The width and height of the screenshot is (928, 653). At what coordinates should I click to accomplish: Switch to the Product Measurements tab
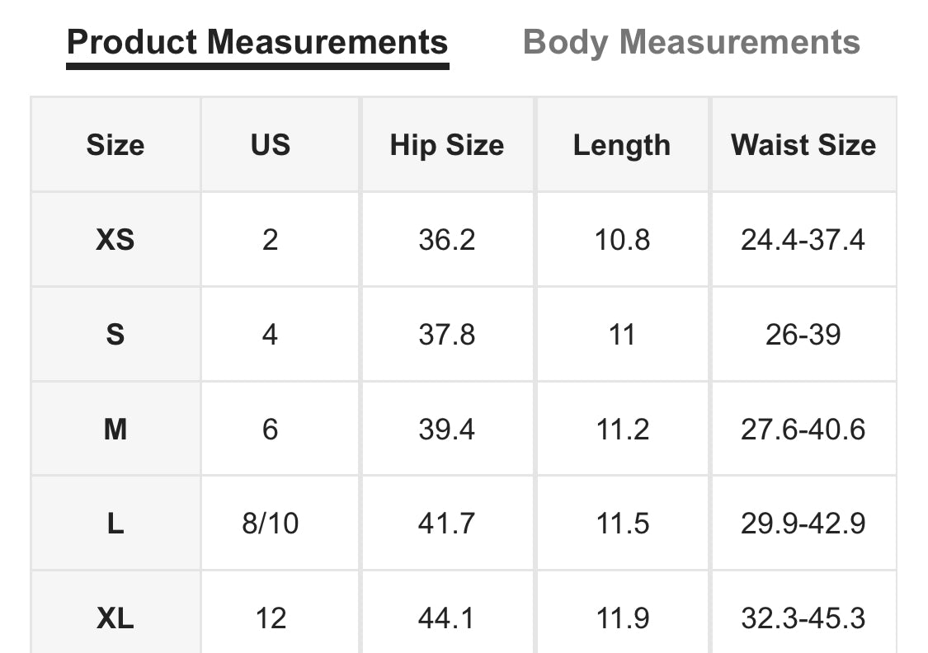click(257, 42)
